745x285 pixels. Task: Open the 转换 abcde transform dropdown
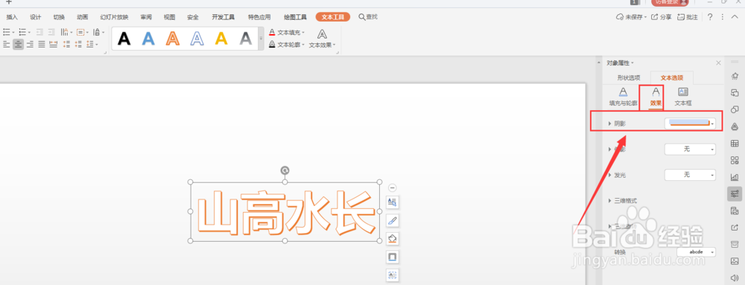click(x=696, y=252)
